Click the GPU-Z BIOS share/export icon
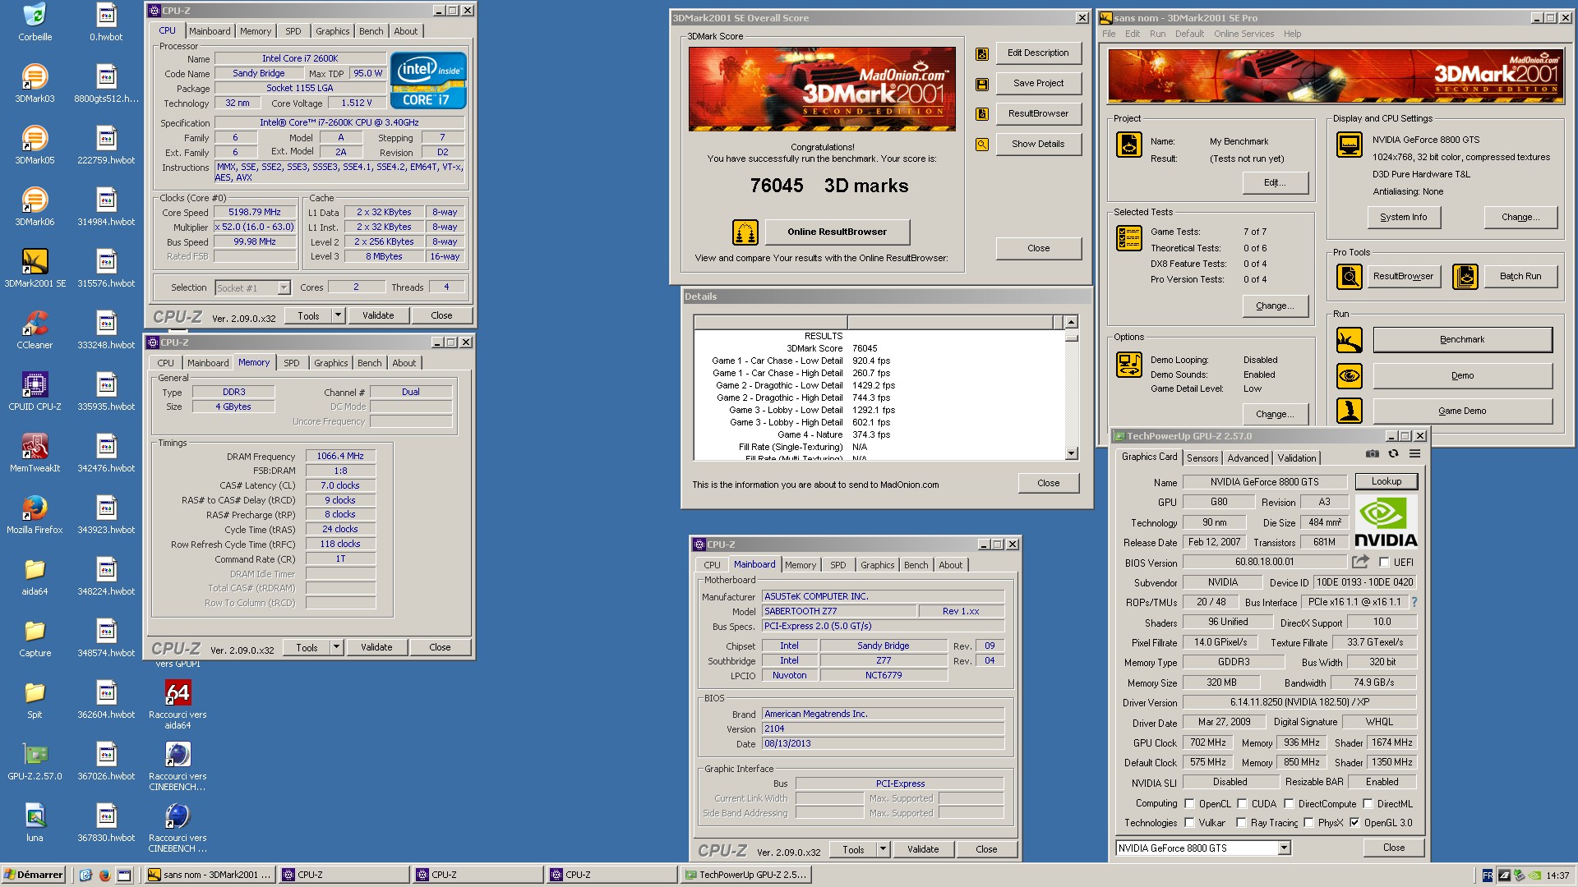This screenshot has height=887, width=1578. pyautogui.click(x=1361, y=562)
